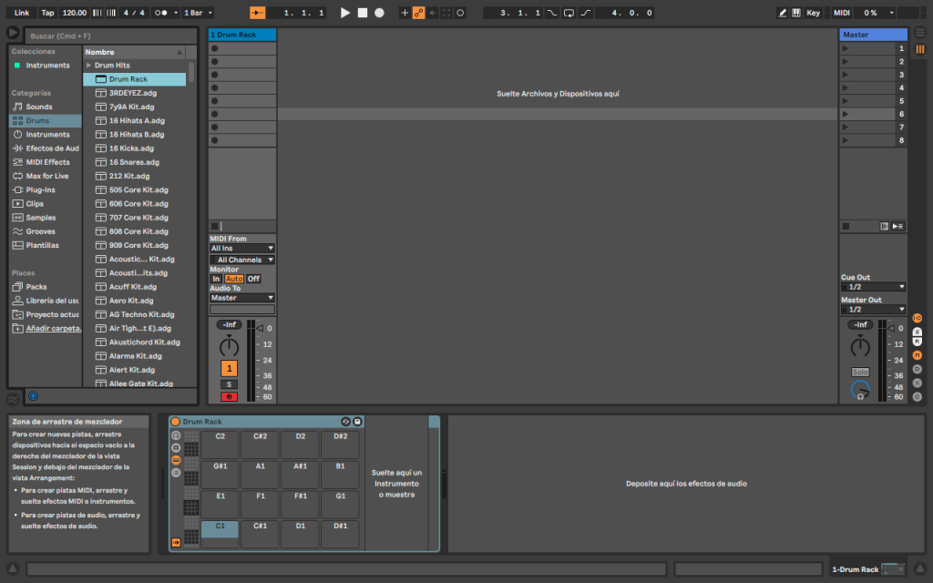Solo track 1 with S button
933x583 pixels.
pos(229,384)
